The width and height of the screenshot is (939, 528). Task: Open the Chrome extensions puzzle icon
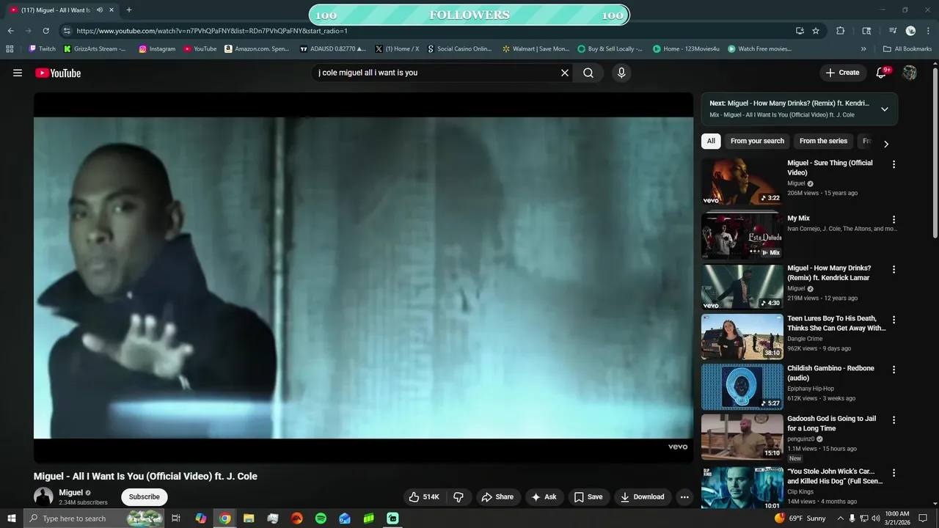[841, 31]
